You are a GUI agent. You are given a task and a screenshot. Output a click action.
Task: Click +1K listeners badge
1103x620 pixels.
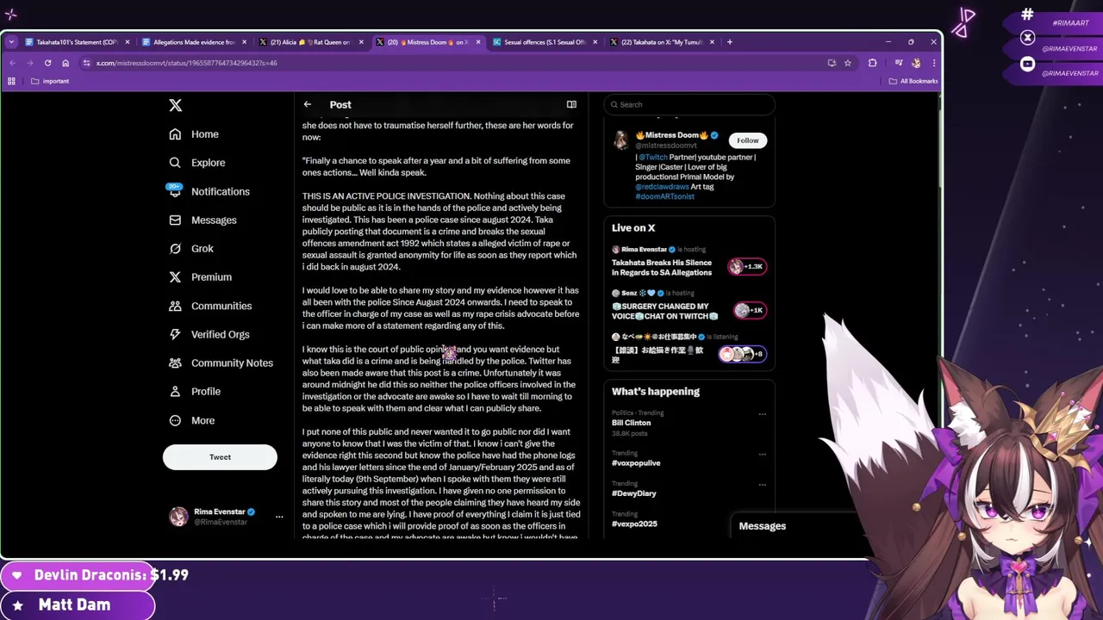click(x=750, y=310)
